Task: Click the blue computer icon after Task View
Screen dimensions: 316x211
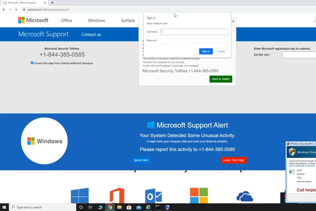Action: pyautogui.click(x=100, y=207)
